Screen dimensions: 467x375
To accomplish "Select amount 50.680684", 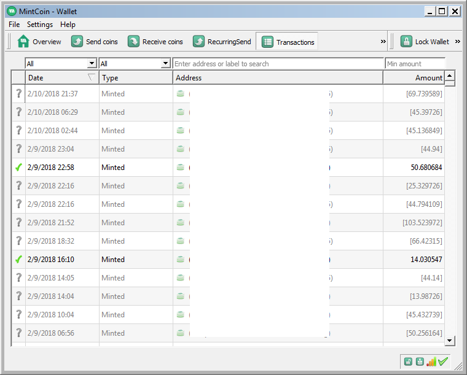I will [426, 168].
